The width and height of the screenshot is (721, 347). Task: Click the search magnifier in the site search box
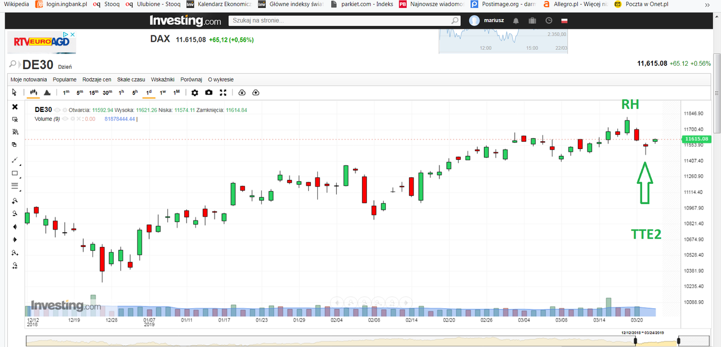point(455,20)
